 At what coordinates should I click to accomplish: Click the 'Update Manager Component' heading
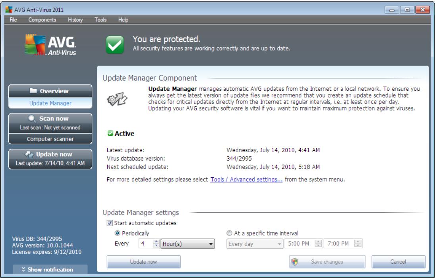click(149, 78)
